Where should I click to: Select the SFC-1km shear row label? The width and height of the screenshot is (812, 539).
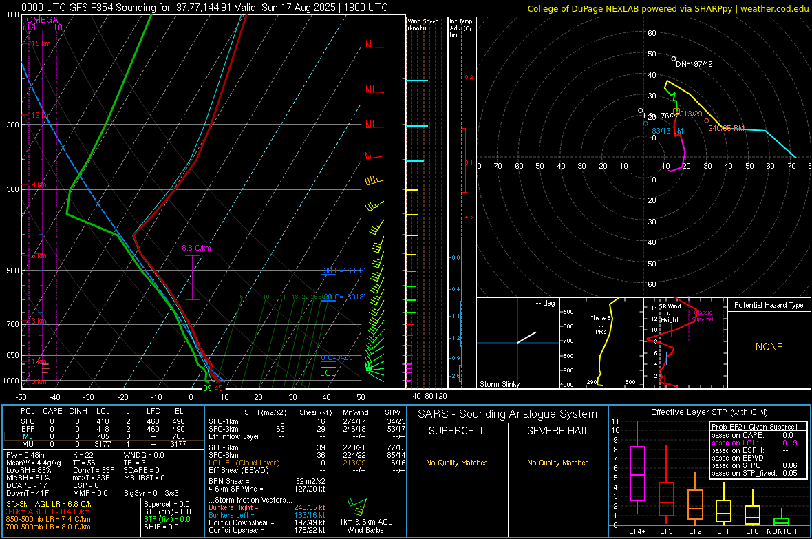(x=224, y=421)
